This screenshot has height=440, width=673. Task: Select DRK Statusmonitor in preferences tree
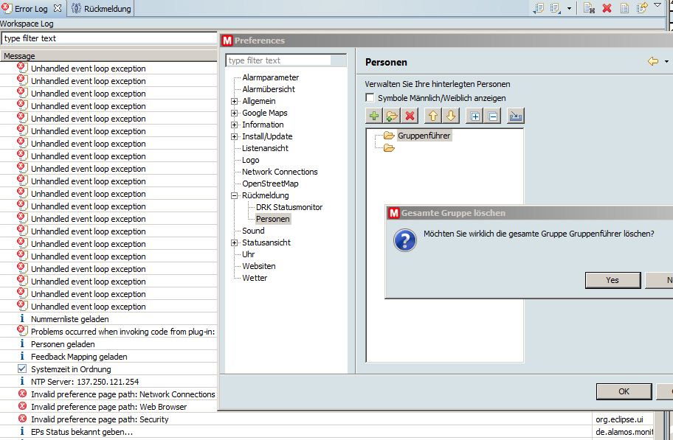pyautogui.click(x=289, y=207)
